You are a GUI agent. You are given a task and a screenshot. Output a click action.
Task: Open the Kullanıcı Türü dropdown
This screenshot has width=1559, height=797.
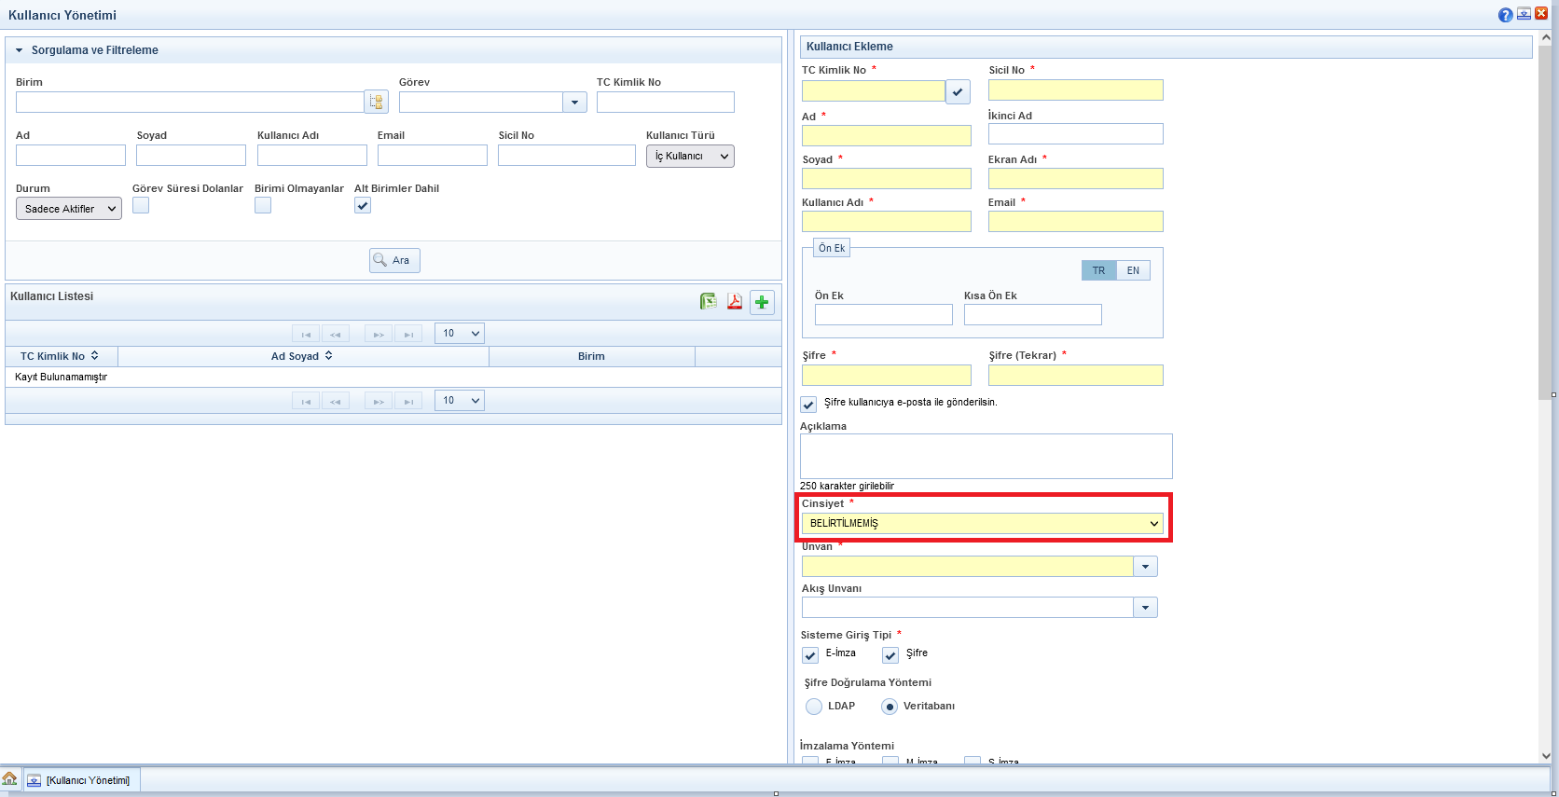tap(690, 157)
